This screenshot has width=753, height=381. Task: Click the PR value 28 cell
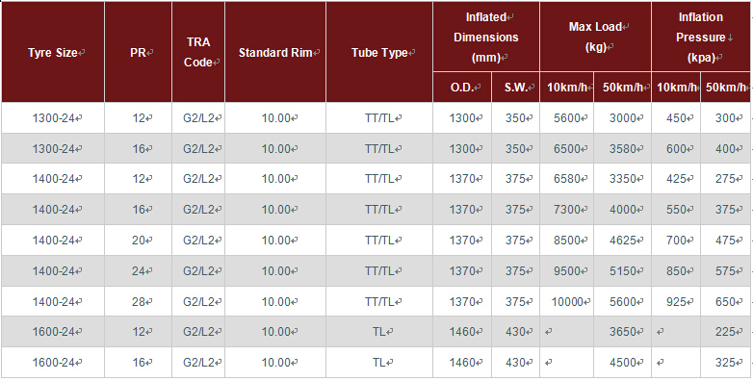(x=139, y=301)
